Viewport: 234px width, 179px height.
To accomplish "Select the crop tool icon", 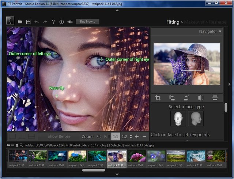I will tap(158, 98).
